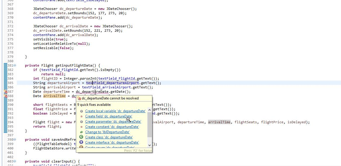Click 'contentPane.add(dc_arrivalDate);' on line 374
Screen dimensions: 341x166
(x=66, y=35)
